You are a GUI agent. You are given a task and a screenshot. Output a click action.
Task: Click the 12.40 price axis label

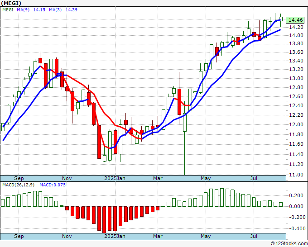point(296,105)
